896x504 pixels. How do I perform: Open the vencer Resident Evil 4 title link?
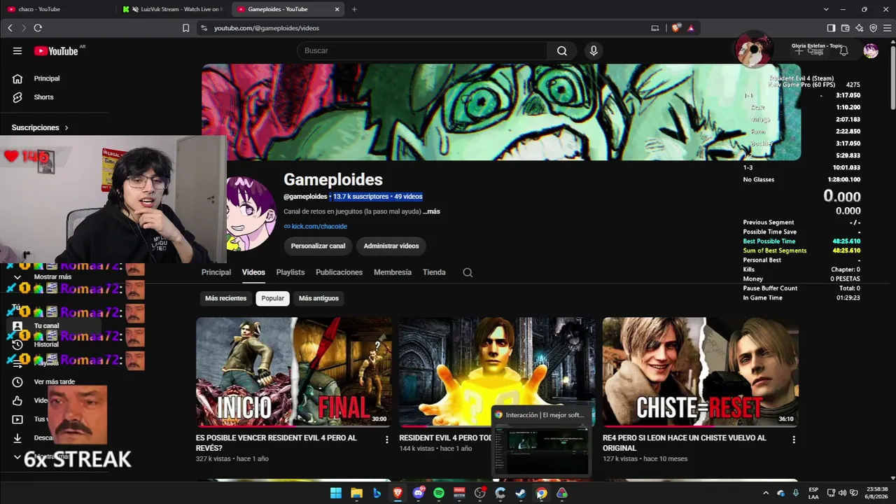pyautogui.click(x=276, y=443)
